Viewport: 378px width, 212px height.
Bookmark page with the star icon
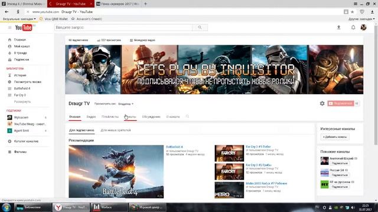(x=352, y=12)
